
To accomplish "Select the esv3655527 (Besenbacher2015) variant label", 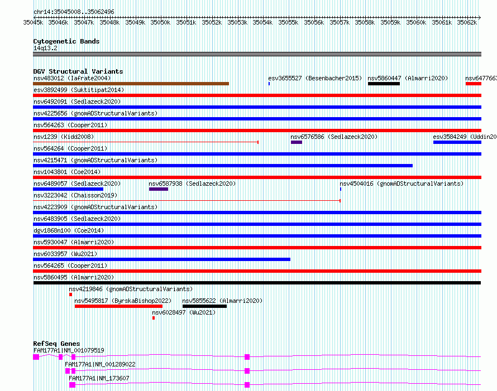I will pos(315,78).
